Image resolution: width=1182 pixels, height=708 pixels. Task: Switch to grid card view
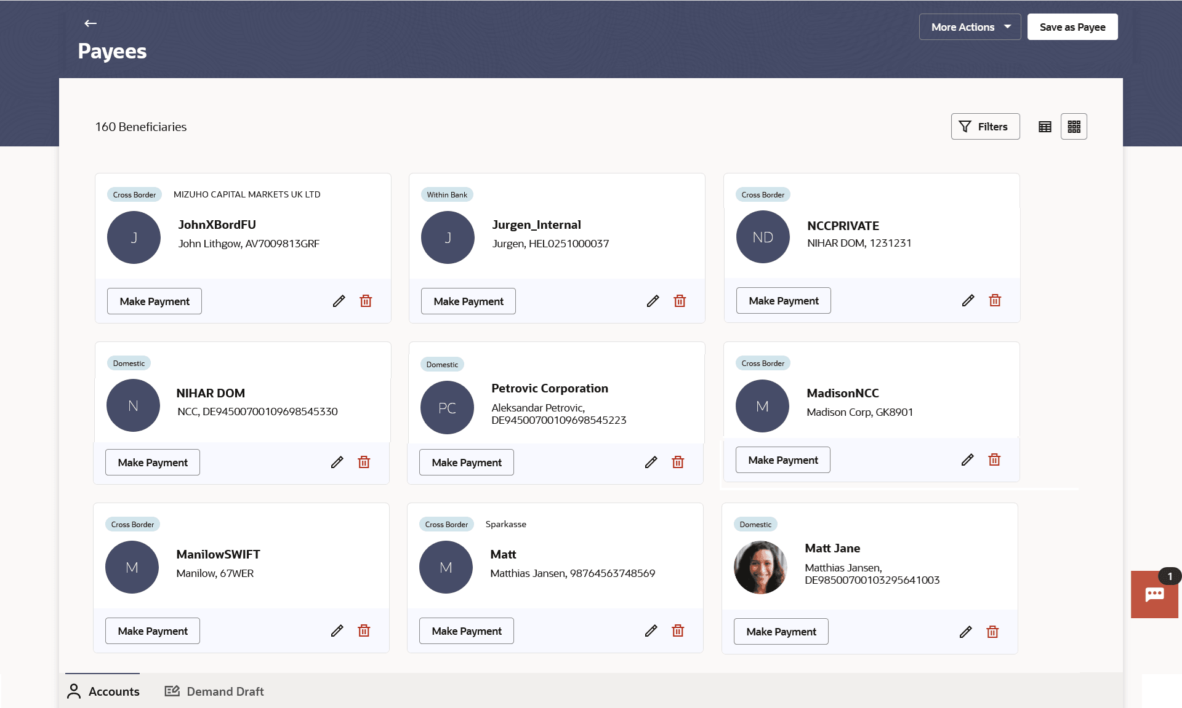pos(1074,127)
